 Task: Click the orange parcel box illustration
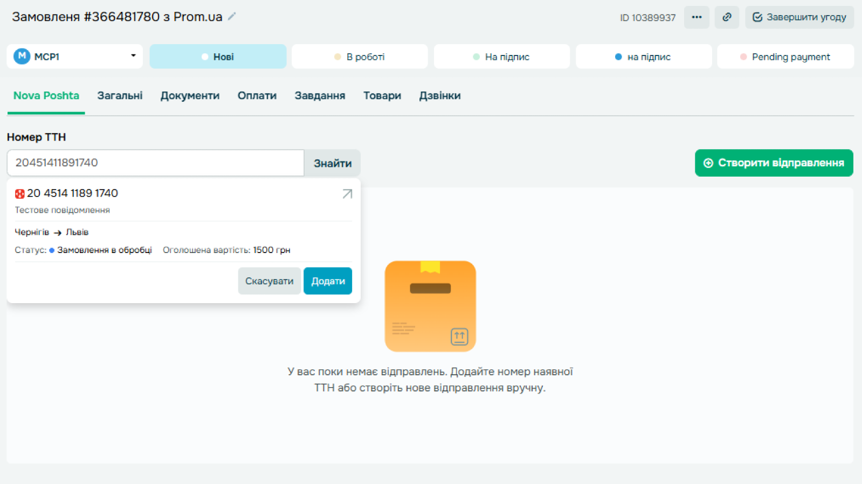(x=430, y=306)
